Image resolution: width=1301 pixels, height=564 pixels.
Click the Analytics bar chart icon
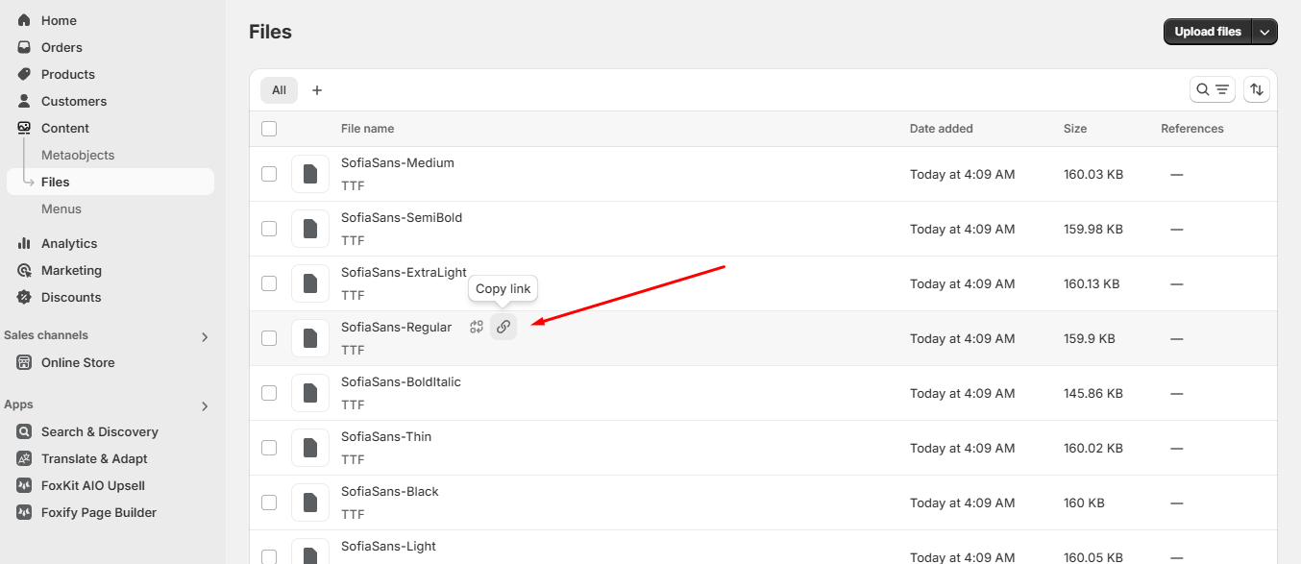click(24, 243)
